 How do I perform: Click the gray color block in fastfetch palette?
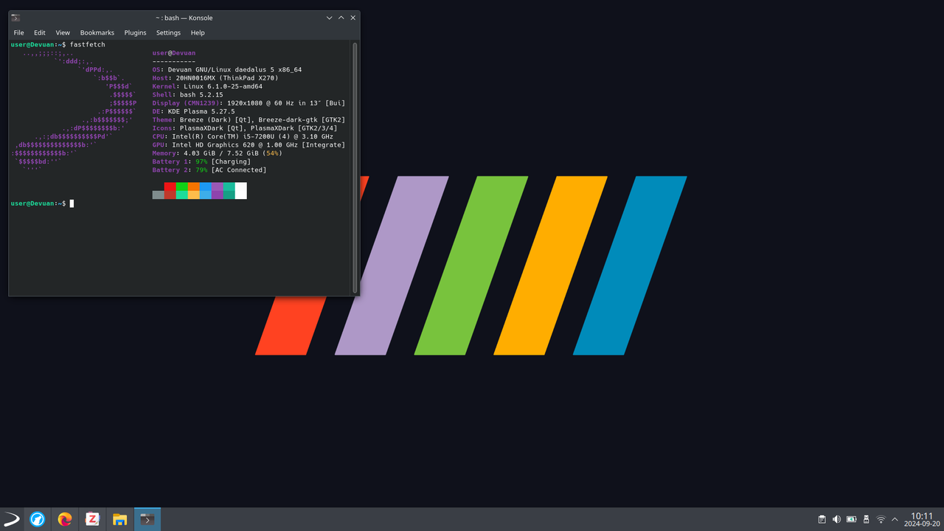click(x=158, y=195)
